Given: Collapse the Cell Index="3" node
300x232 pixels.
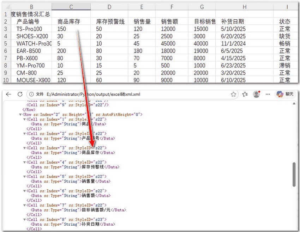Looking at the screenshot, I should click(x=24, y=148).
